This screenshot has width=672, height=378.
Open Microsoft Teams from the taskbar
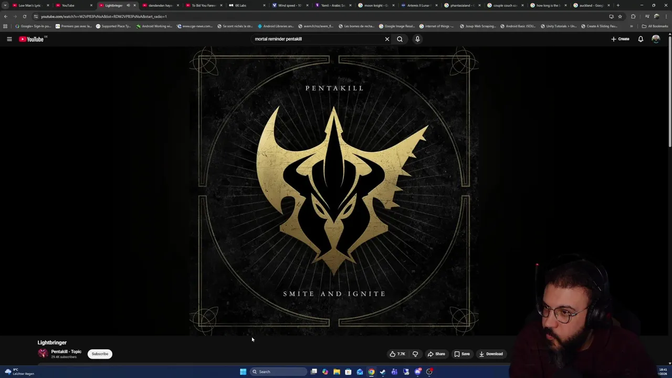pos(394,372)
